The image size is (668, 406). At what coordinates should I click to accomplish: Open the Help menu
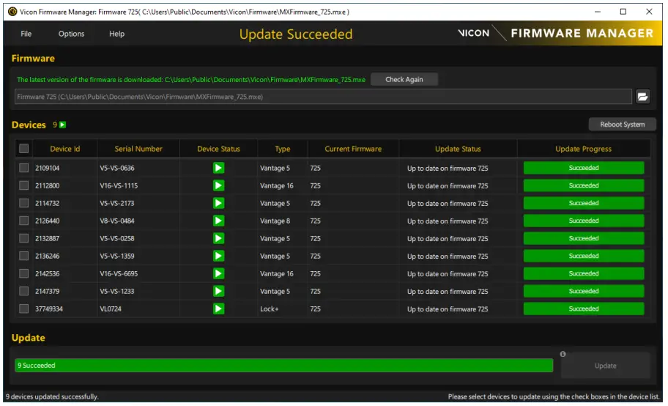(x=116, y=34)
